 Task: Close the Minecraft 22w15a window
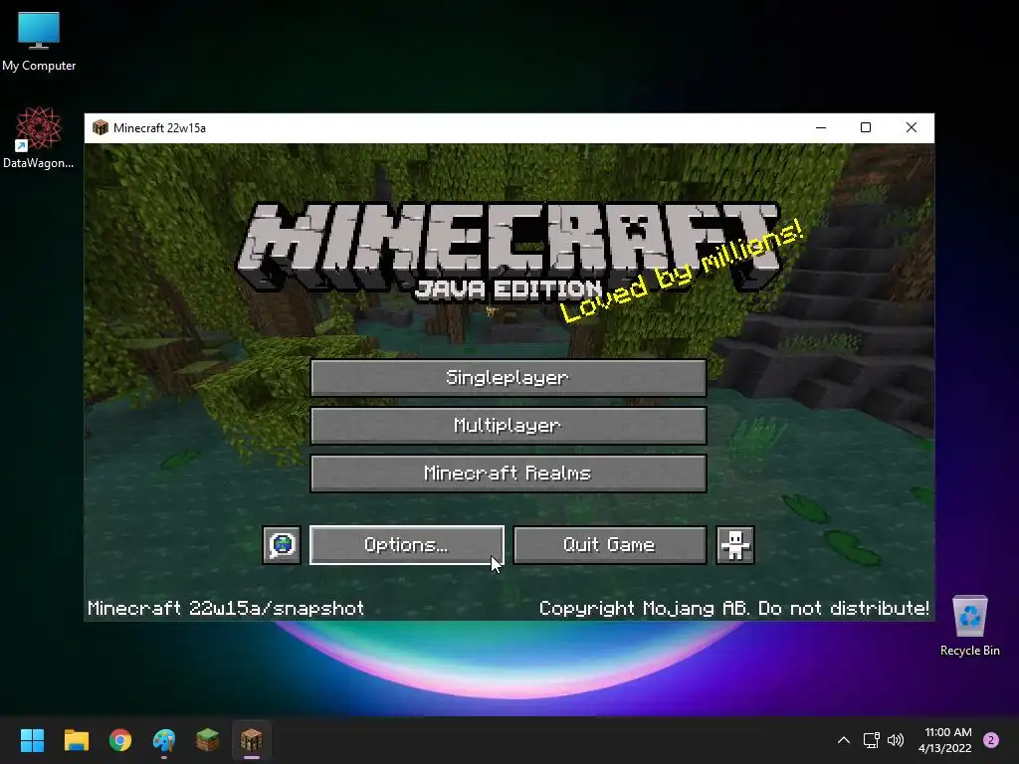(912, 128)
